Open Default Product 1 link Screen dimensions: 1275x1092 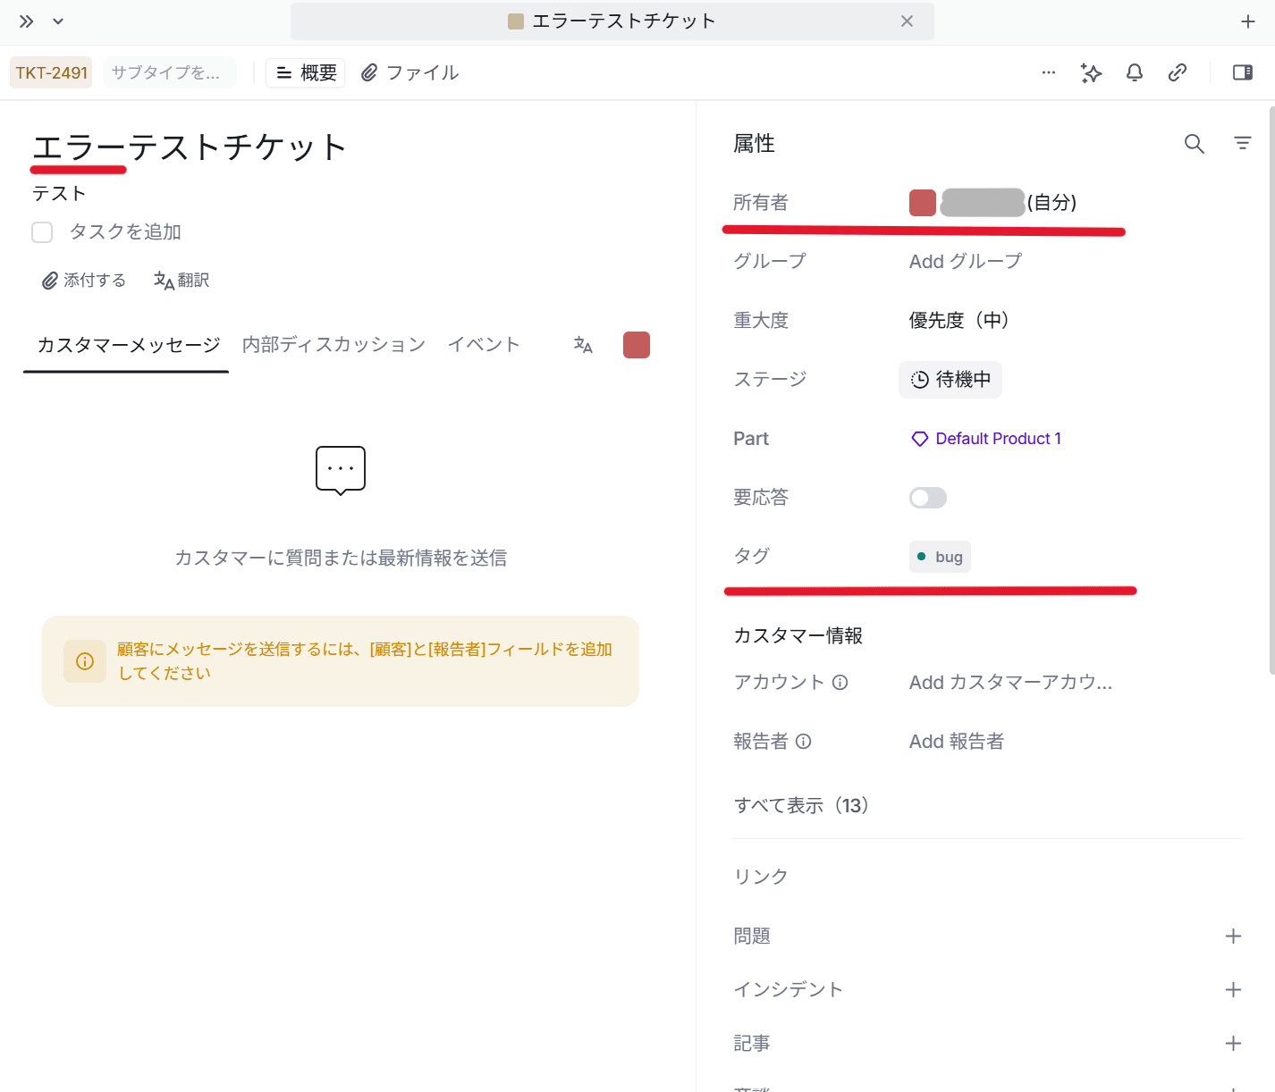[x=998, y=438]
